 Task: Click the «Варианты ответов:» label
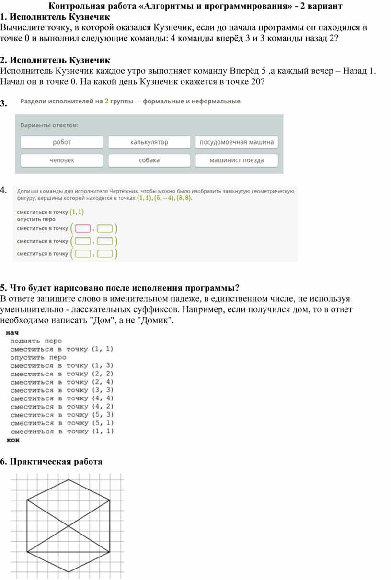click(x=49, y=125)
